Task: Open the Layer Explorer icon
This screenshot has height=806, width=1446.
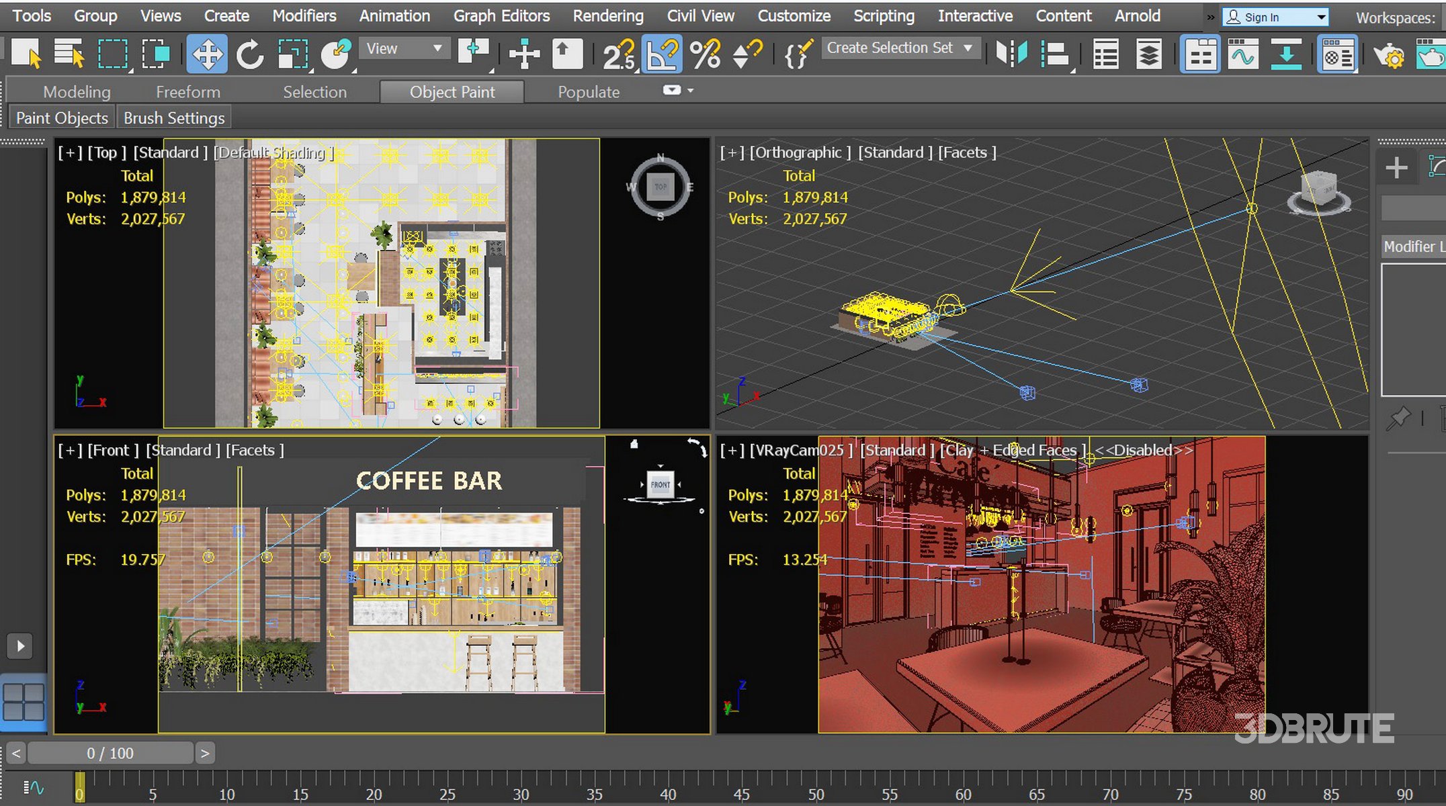Action: coord(1148,54)
